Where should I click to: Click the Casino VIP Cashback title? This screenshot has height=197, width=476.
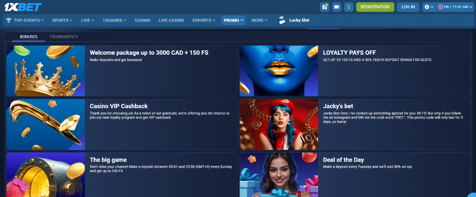[119, 106]
